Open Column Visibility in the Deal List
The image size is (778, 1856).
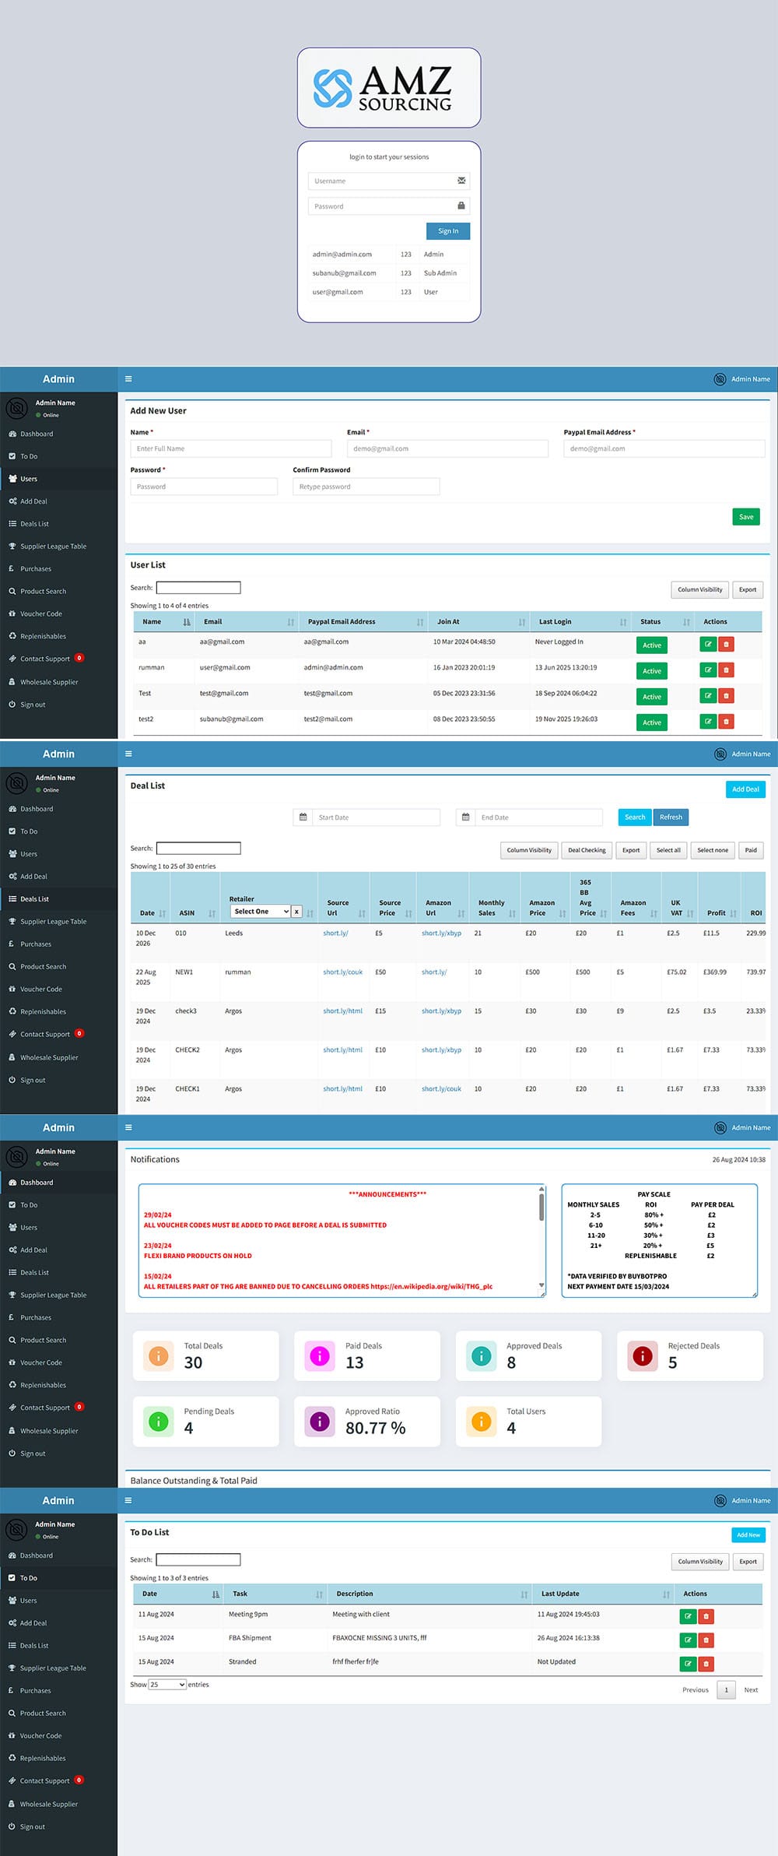click(529, 850)
